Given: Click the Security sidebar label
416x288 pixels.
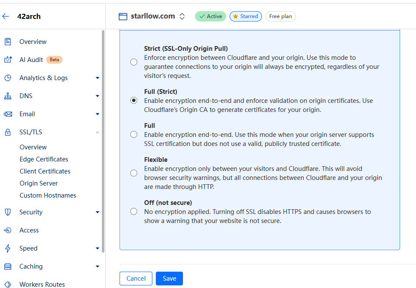Looking at the screenshot, I should click(x=31, y=212).
